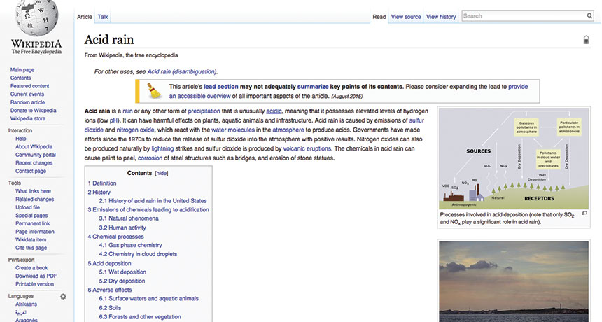The width and height of the screenshot is (602, 322).
Task: Go to Main page in the sidebar
Action: (22, 70)
